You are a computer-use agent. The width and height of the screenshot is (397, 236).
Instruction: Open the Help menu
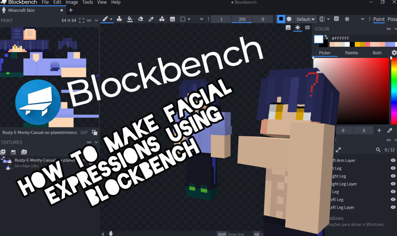point(116,2)
